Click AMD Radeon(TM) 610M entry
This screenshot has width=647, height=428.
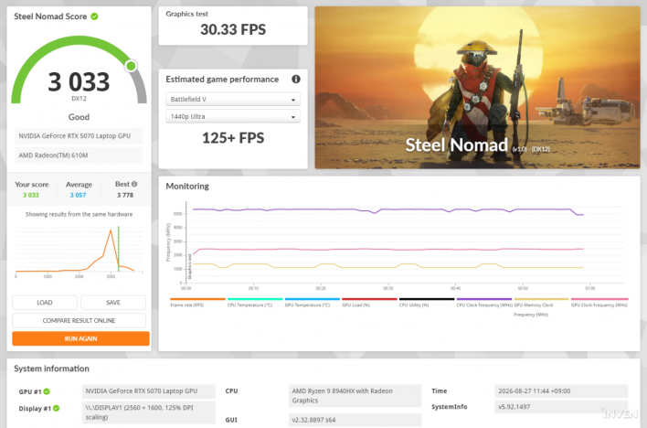[x=79, y=155]
